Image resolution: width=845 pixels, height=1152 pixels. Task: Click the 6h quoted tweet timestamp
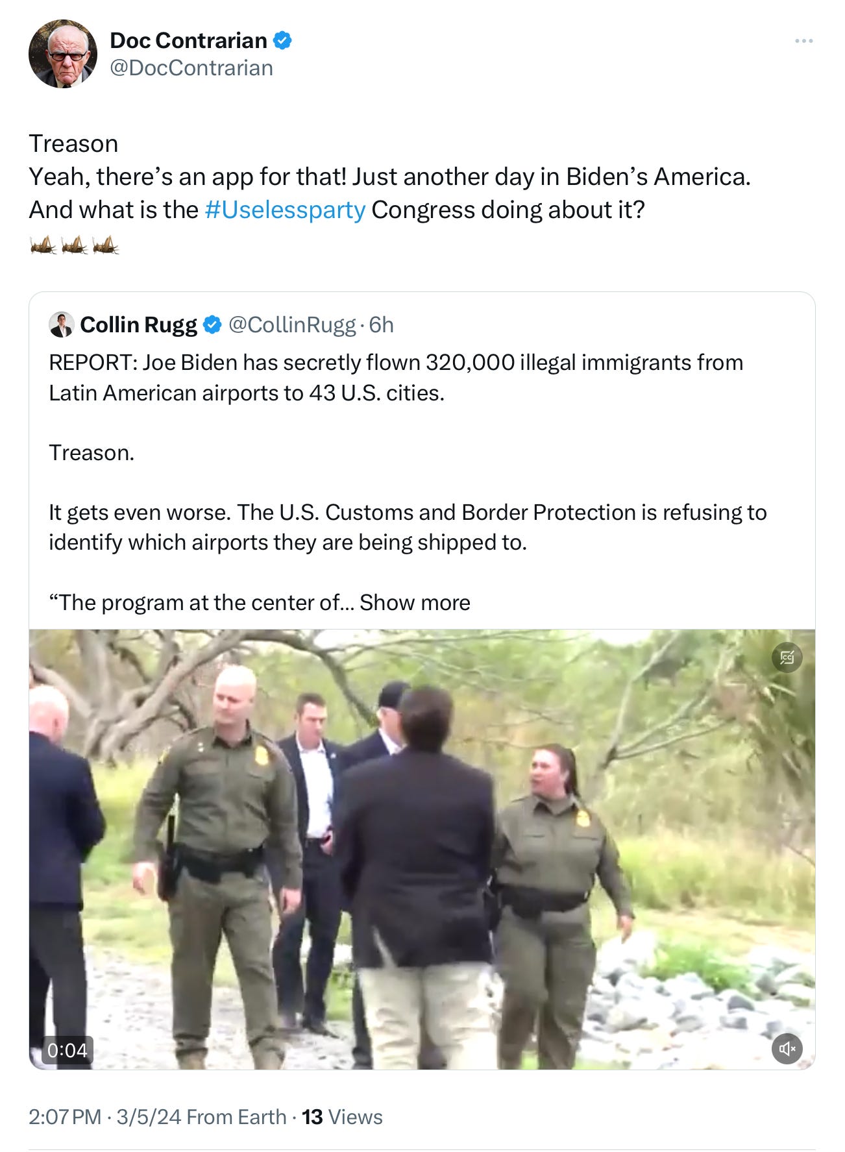pyautogui.click(x=382, y=325)
